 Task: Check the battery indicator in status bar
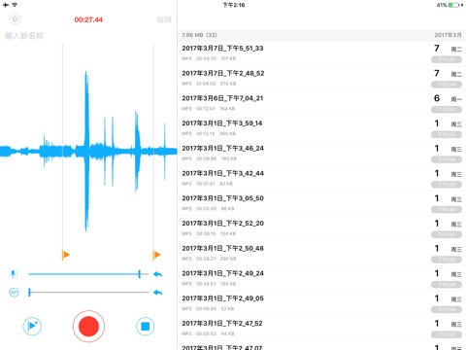coord(453,5)
